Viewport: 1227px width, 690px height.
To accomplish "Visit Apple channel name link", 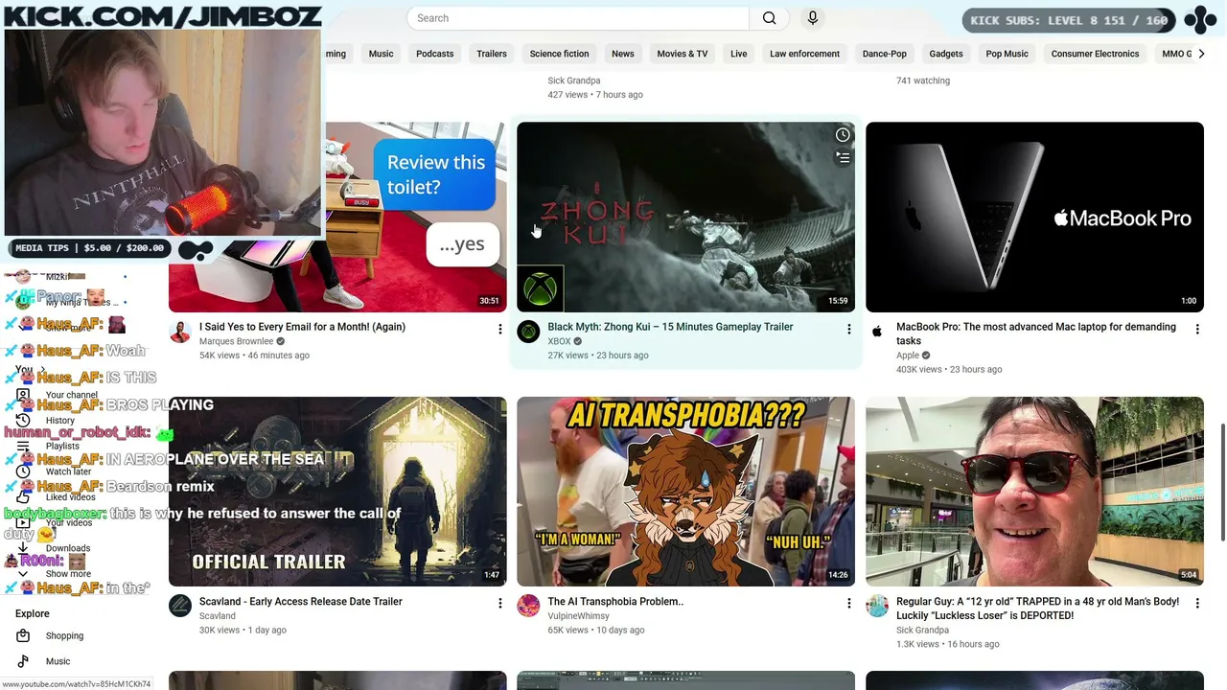I will pyautogui.click(x=908, y=356).
